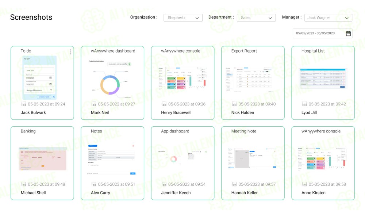Click the 'Notes' card title

coord(96,131)
